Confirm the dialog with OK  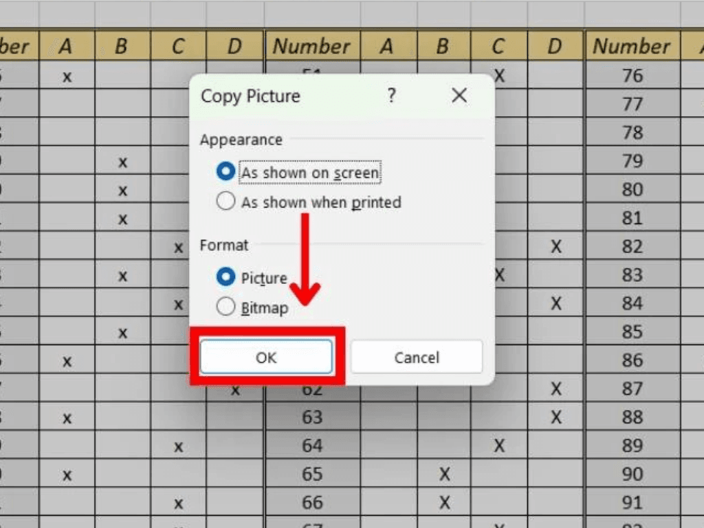pos(266,357)
